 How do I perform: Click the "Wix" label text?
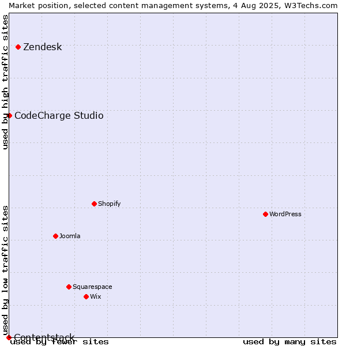tap(96, 296)
